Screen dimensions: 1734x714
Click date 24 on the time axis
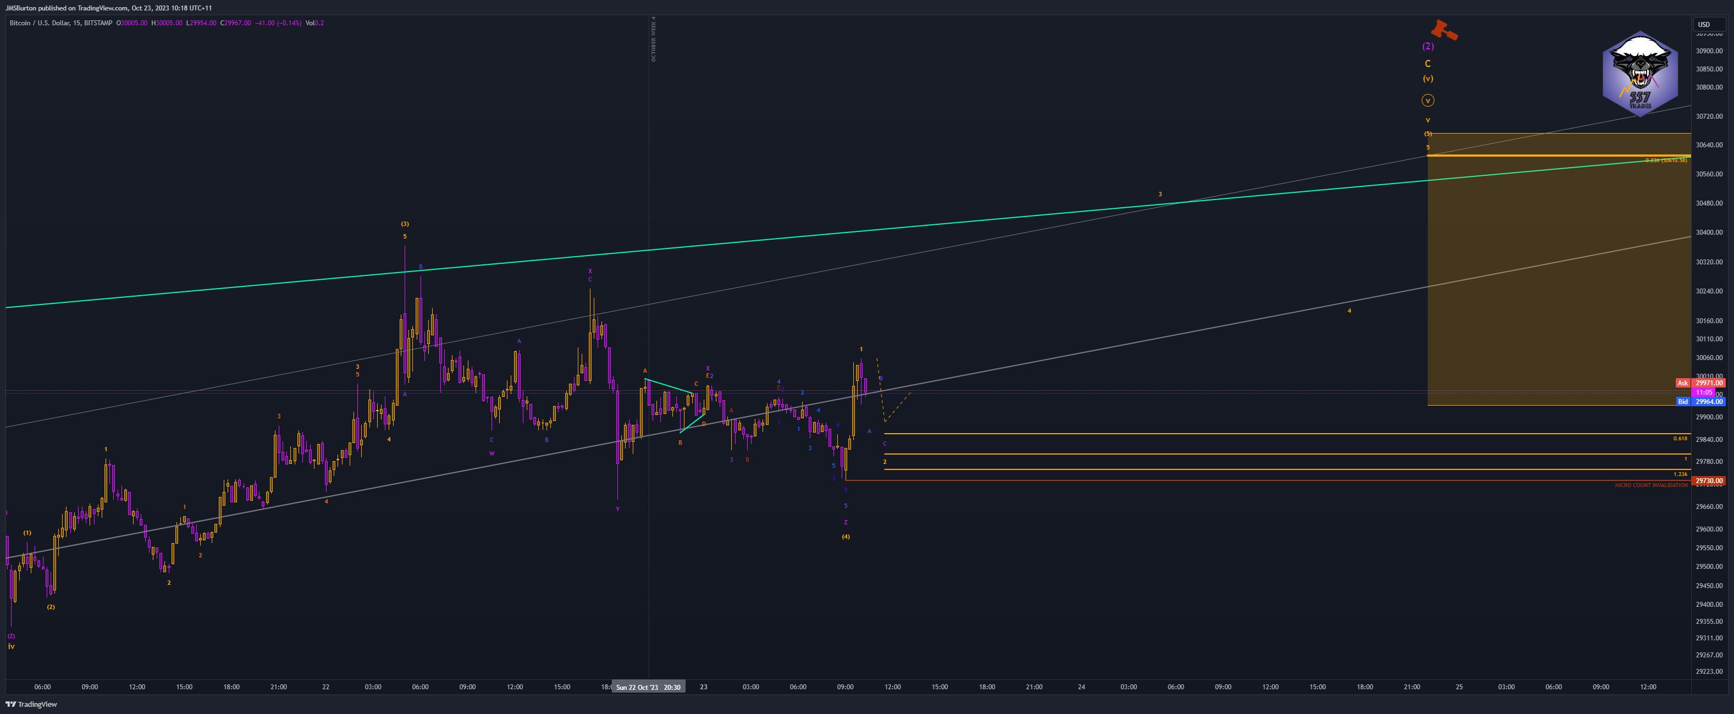[1081, 687]
